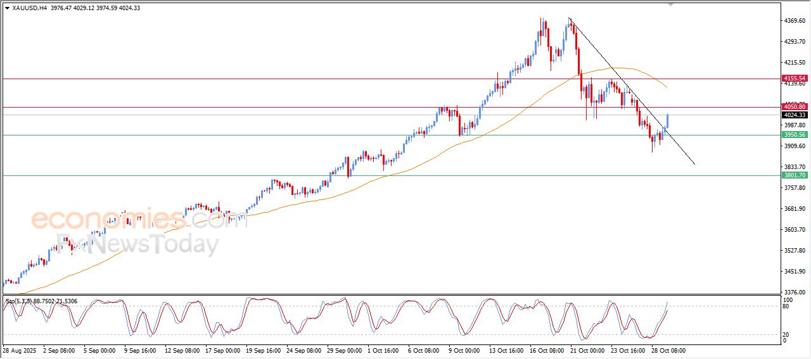Click the dropdown triangle beside XAUUSD,H4
The image size is (811, 359).
click(7, 8)
